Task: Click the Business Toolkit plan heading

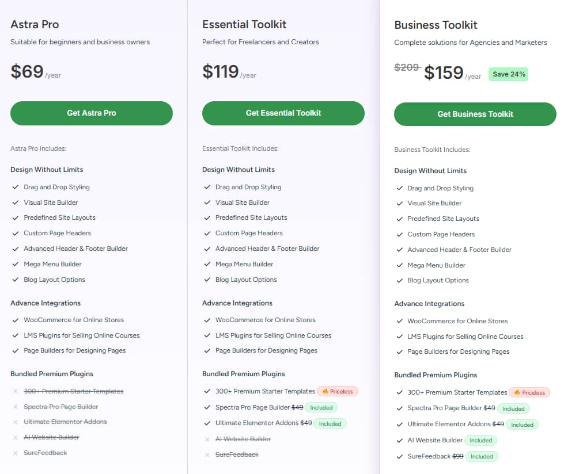Action: pyautogui.click(x=436, y=25)
